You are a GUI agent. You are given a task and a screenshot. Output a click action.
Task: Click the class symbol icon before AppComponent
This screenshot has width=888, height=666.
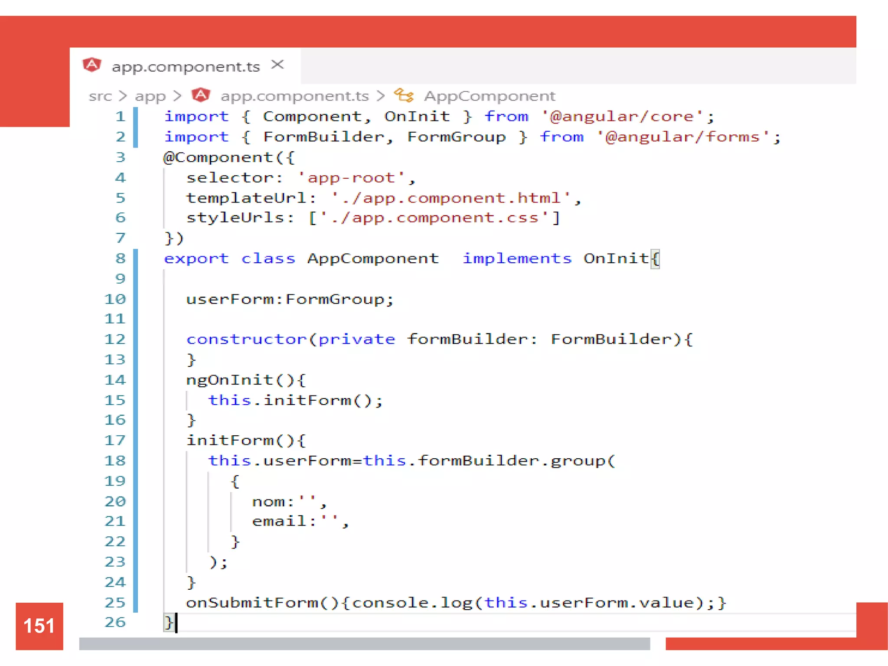[x=403, y=95]
